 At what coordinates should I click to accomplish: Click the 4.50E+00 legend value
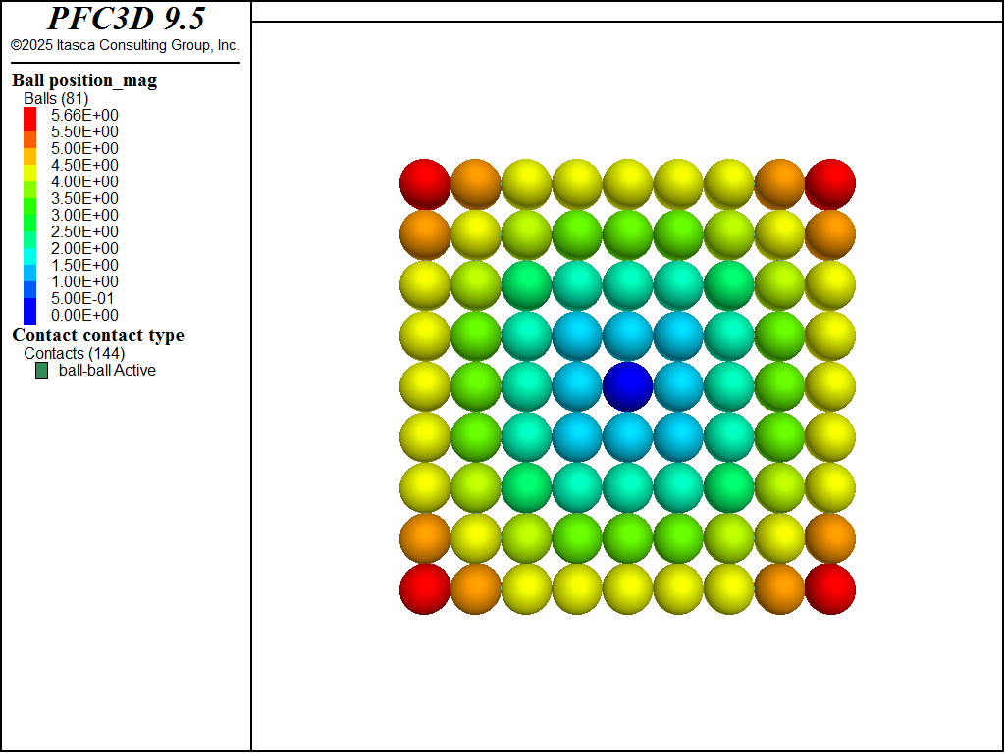pos(84,165)
